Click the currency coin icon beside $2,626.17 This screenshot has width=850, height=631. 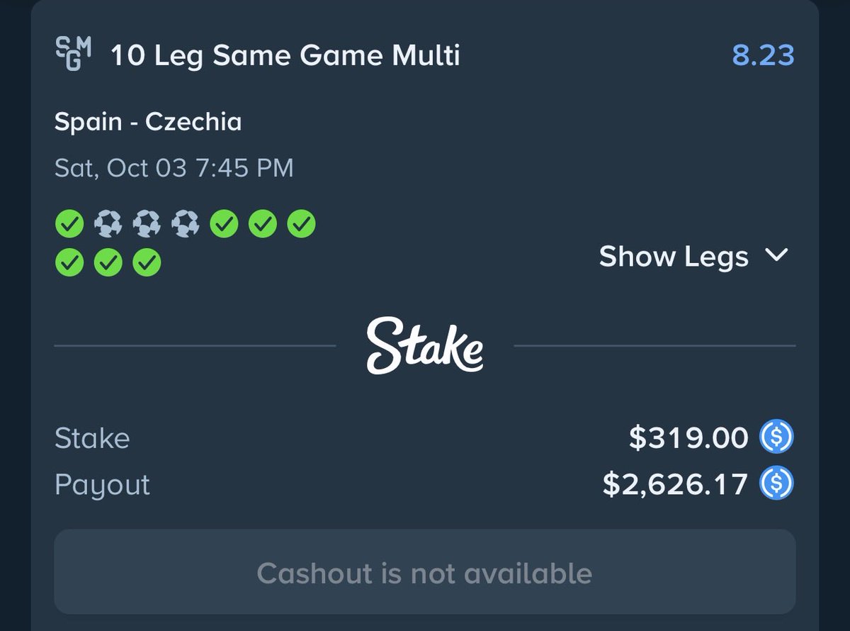[x=777, y=484]
